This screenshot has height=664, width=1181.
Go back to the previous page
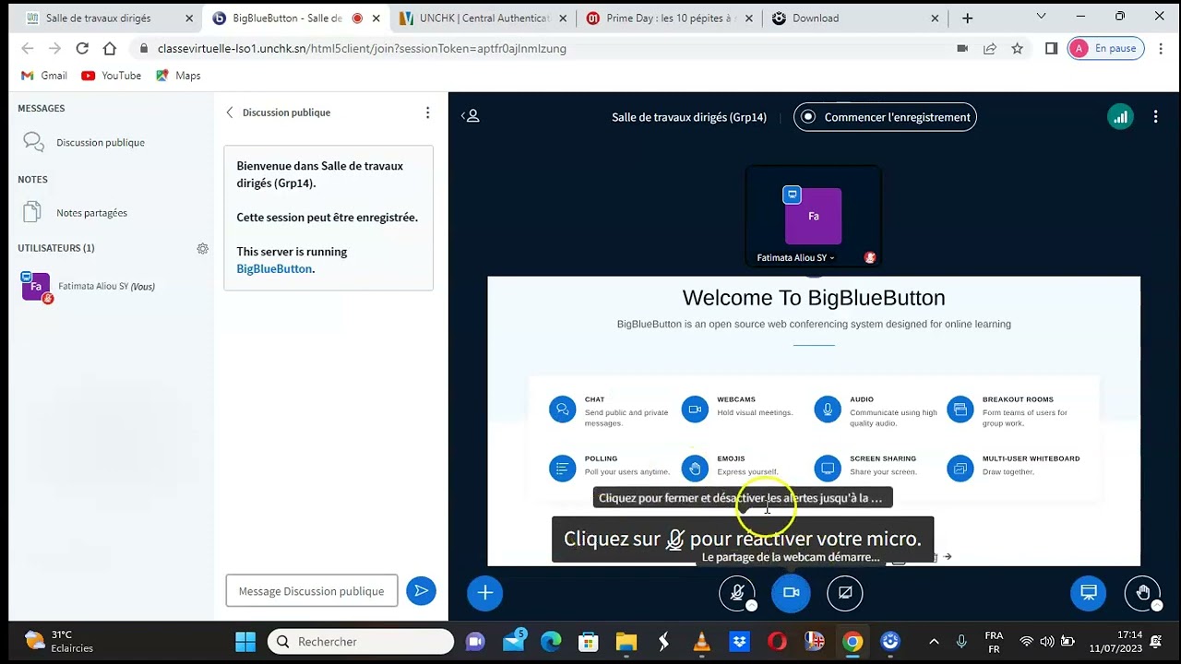click(x=27, y=49)
